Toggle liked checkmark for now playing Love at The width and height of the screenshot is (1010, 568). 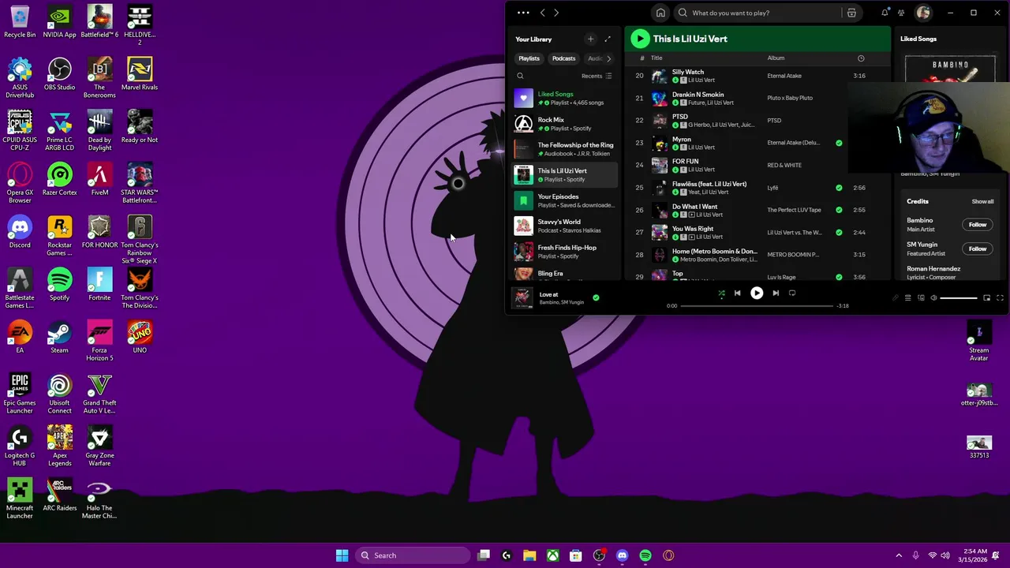click(x=596, y=297)
